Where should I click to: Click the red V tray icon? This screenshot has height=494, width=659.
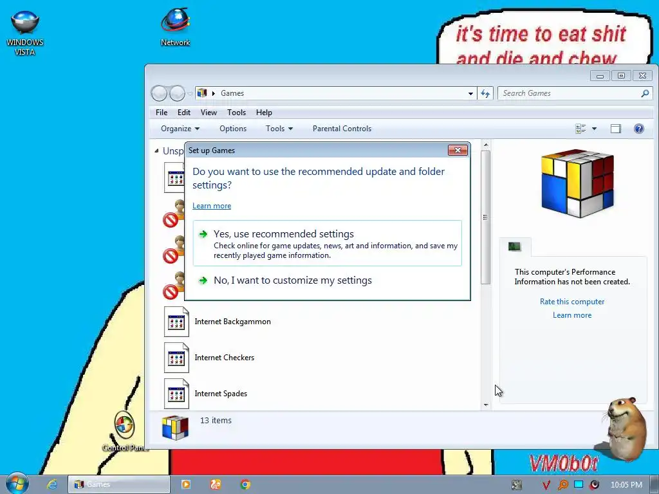pos(546,485)
